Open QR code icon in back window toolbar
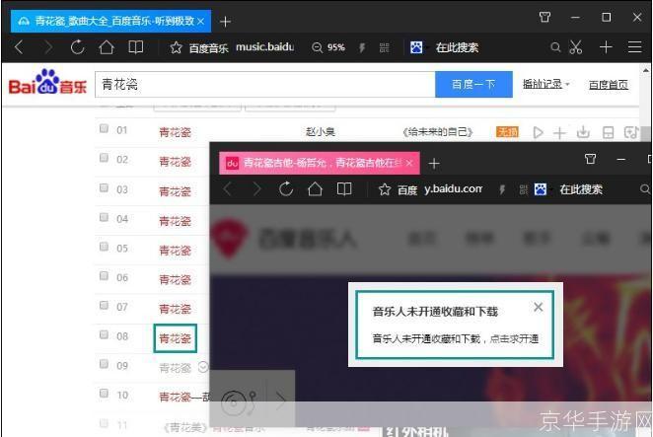 (x=384, y=47)
